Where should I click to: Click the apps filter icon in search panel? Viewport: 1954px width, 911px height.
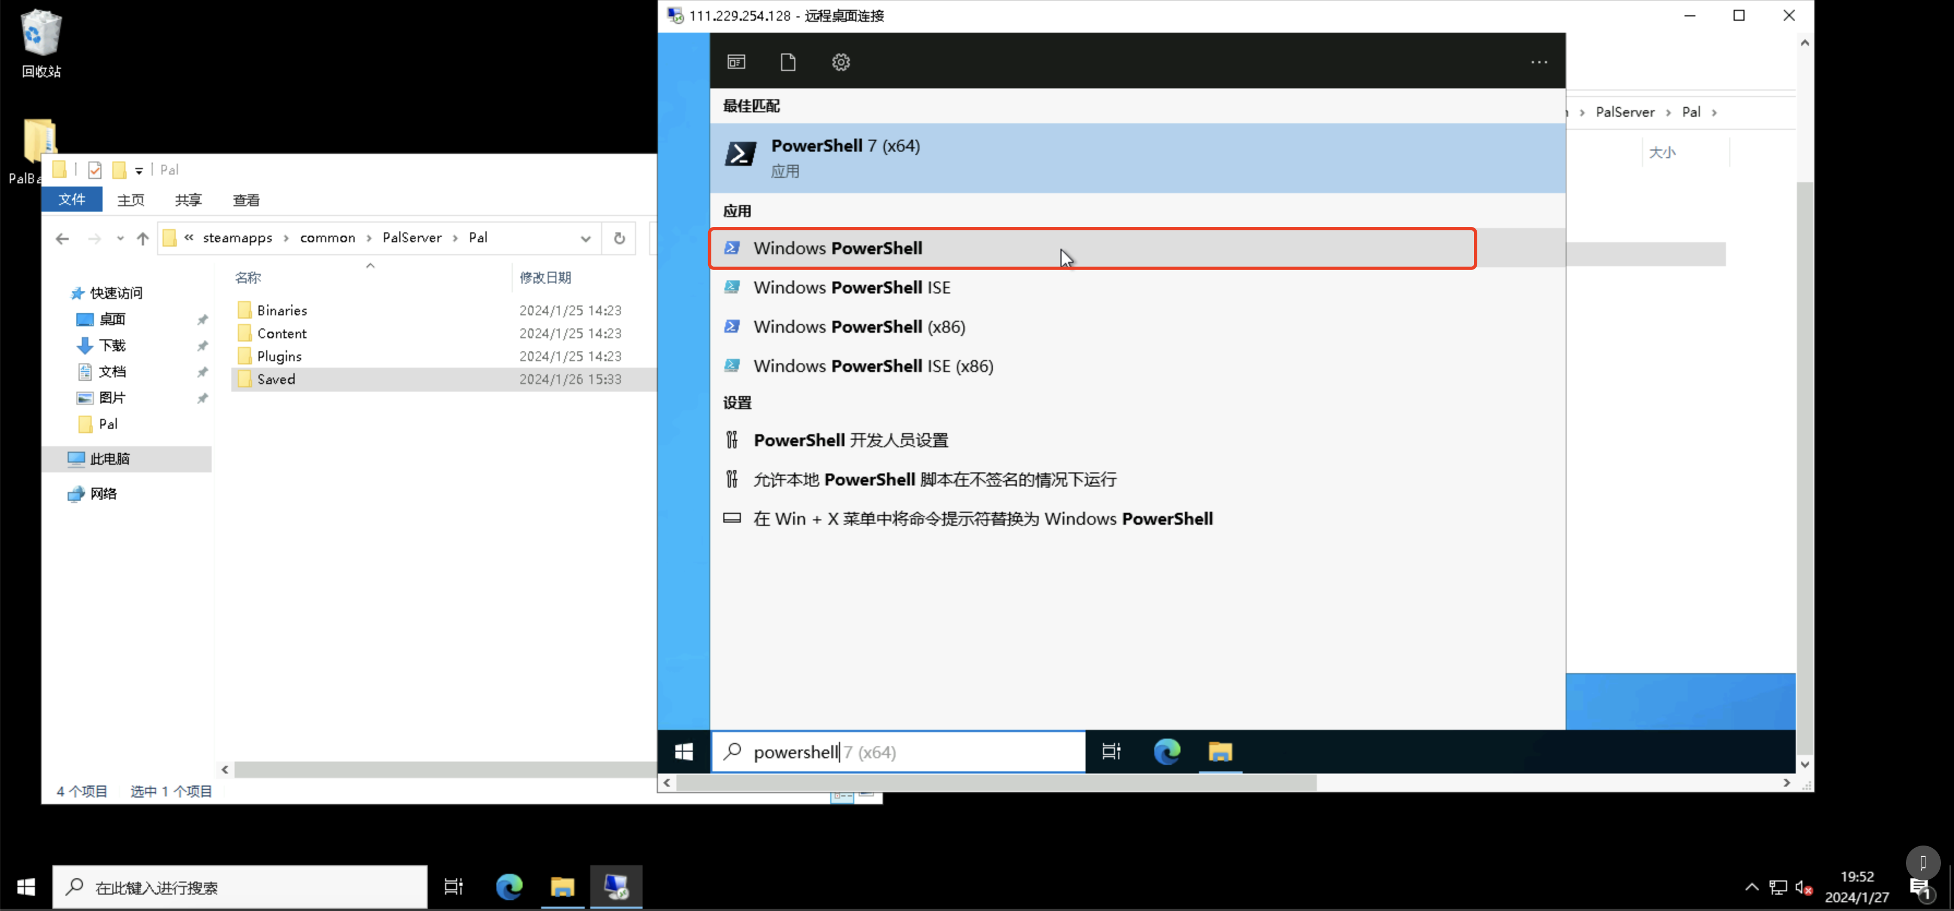(x=736, y=62)
